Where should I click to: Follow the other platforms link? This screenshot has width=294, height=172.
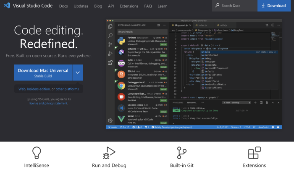[67, 89]
